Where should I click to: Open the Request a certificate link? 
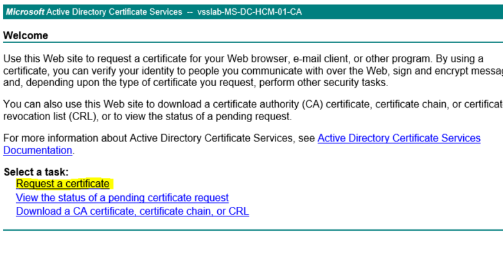click(62, 184)
